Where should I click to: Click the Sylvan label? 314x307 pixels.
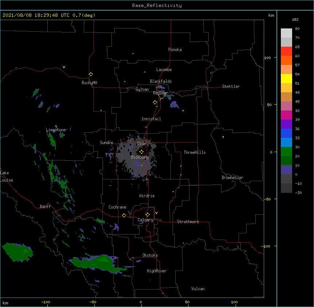[x=142, y=89]
